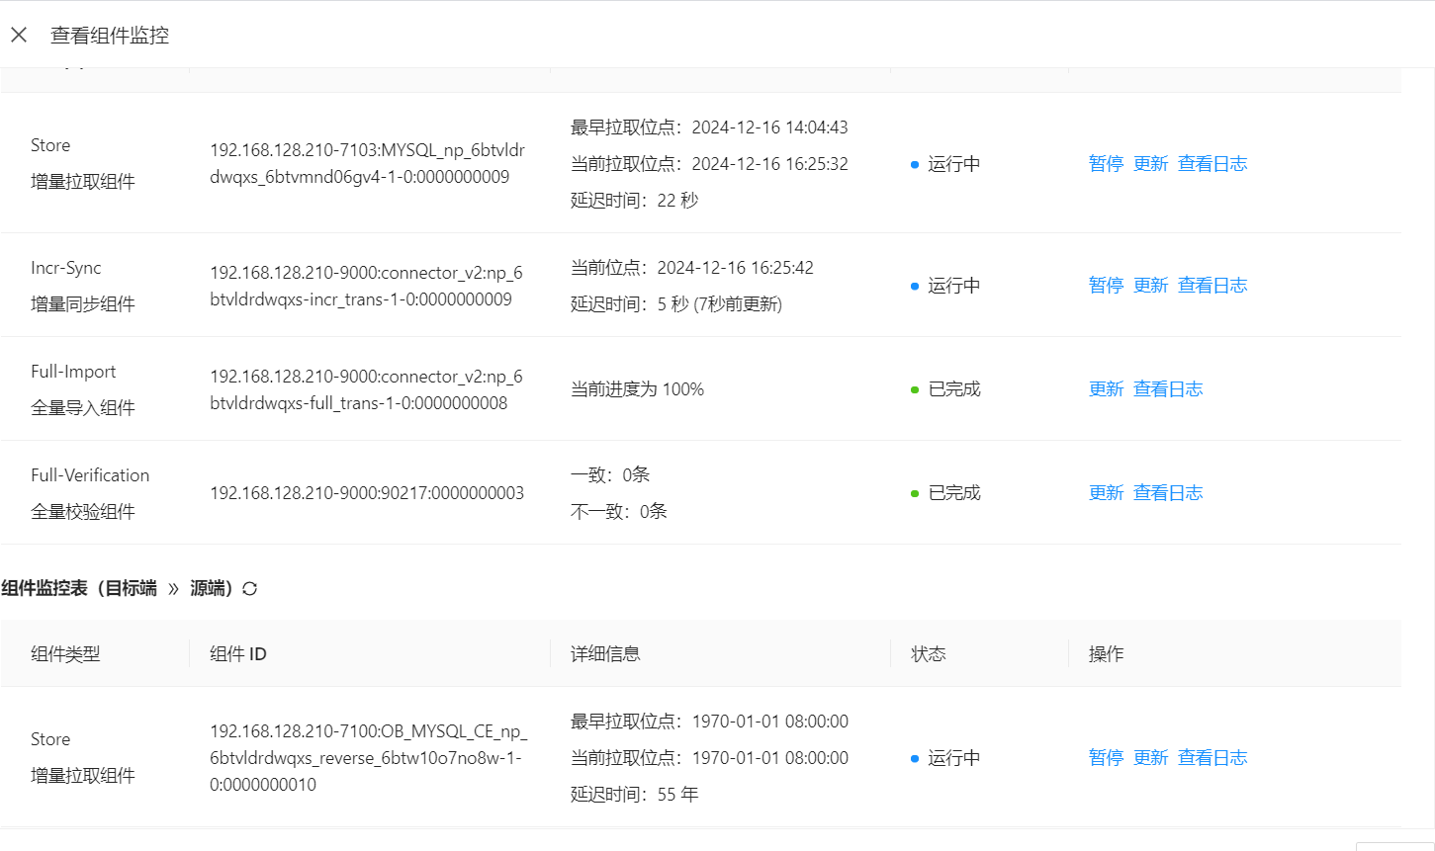Pause the Incr-Sync component
The image size is (1435, 851).
[x=1106, y=286]
